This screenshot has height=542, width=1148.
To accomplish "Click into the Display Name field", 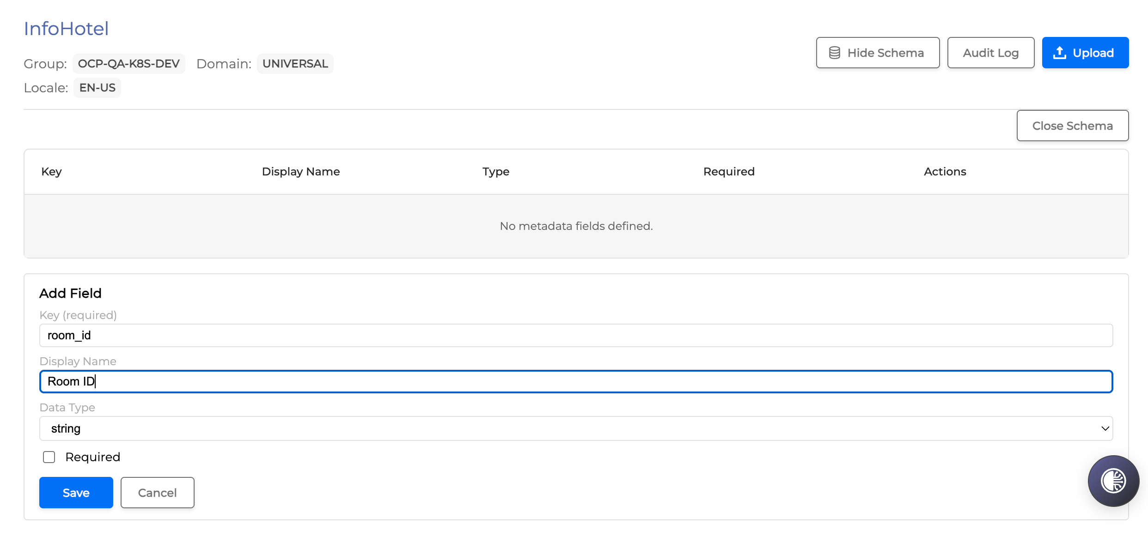I will click(575, 381).
